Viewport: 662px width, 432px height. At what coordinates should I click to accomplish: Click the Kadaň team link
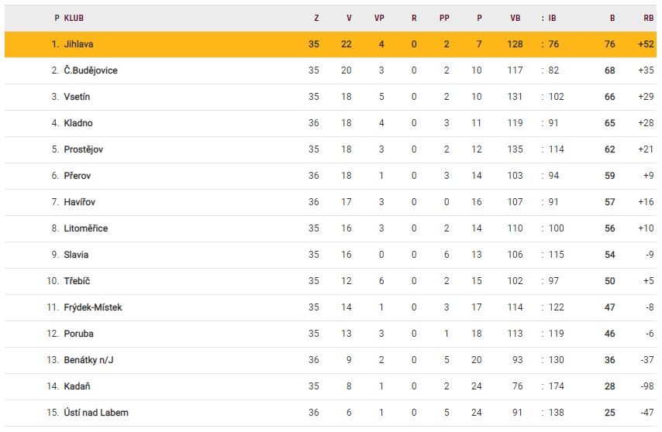[78, 386]
